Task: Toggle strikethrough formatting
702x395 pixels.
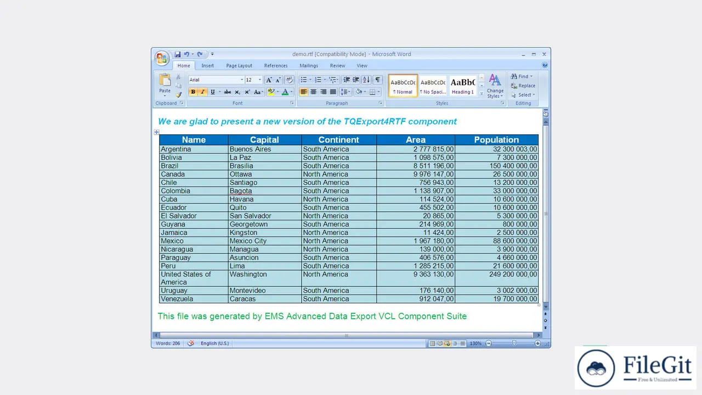Action: [x=228, y=92]
